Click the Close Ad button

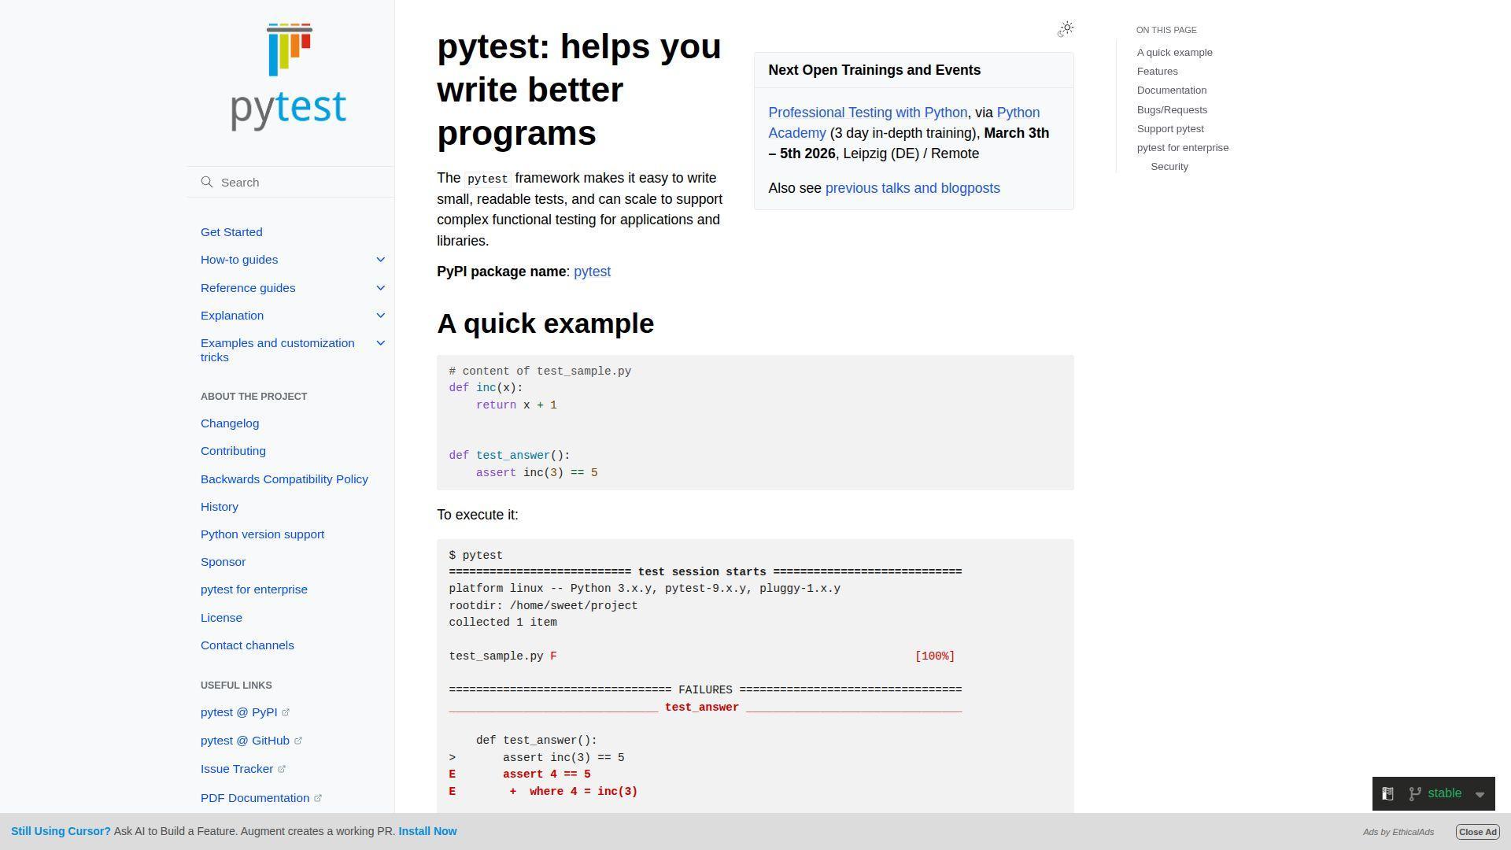[x=1476, y=831]
